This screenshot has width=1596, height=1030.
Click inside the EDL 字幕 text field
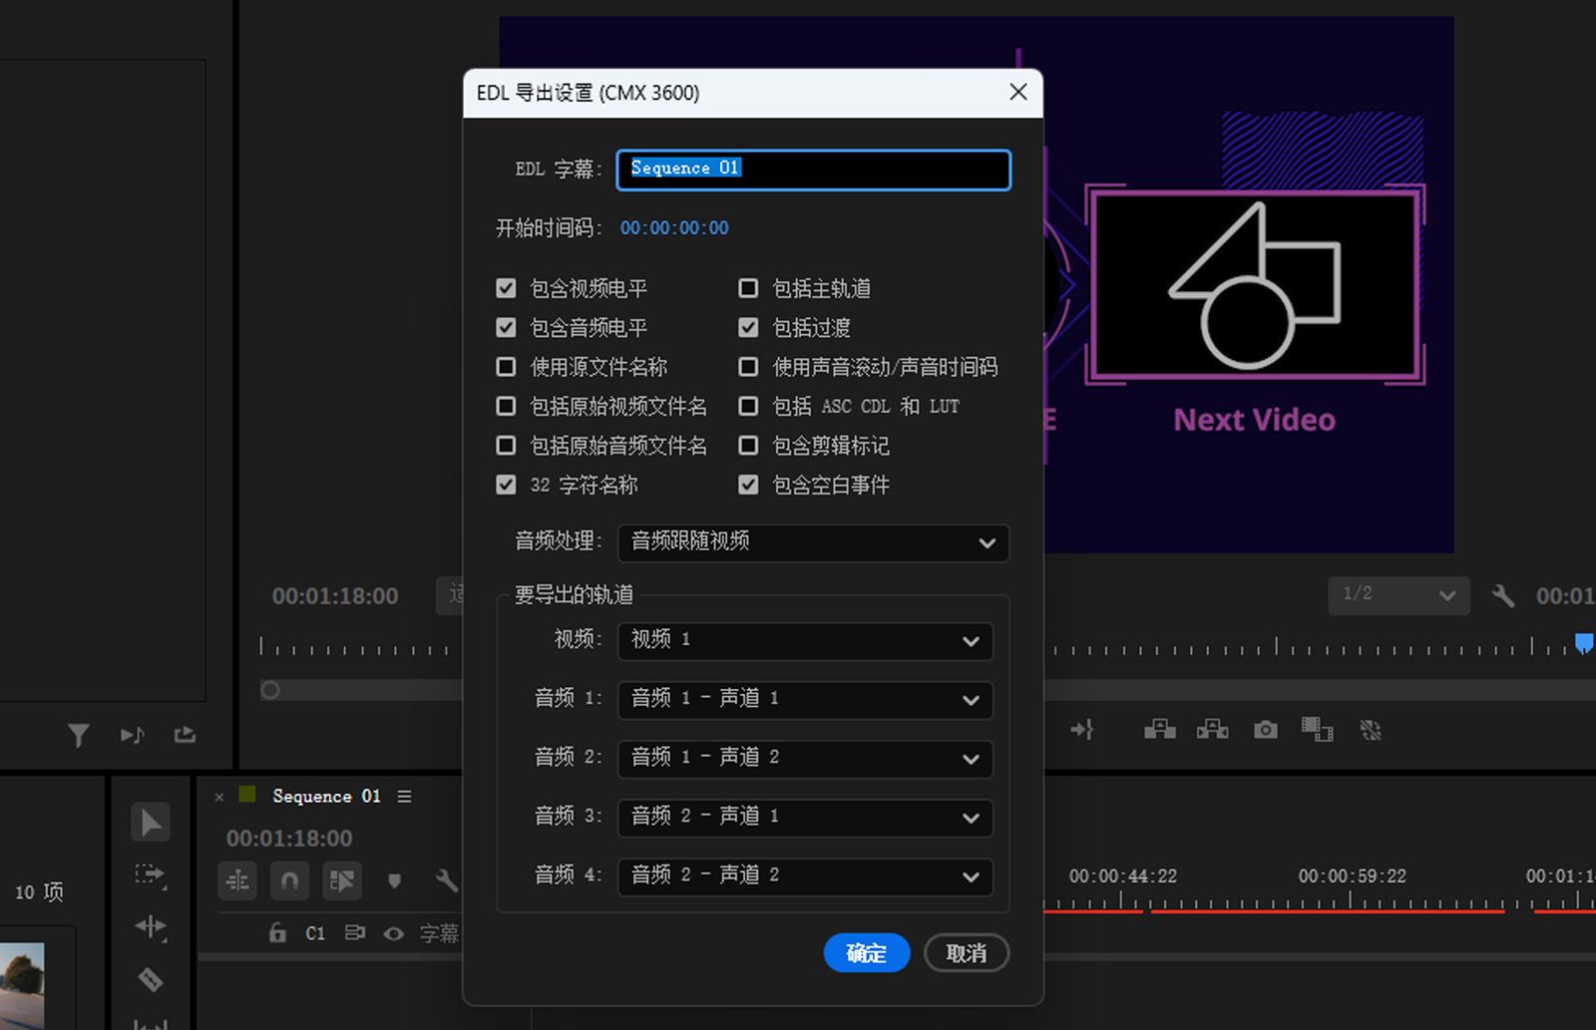tap(813, 170)
